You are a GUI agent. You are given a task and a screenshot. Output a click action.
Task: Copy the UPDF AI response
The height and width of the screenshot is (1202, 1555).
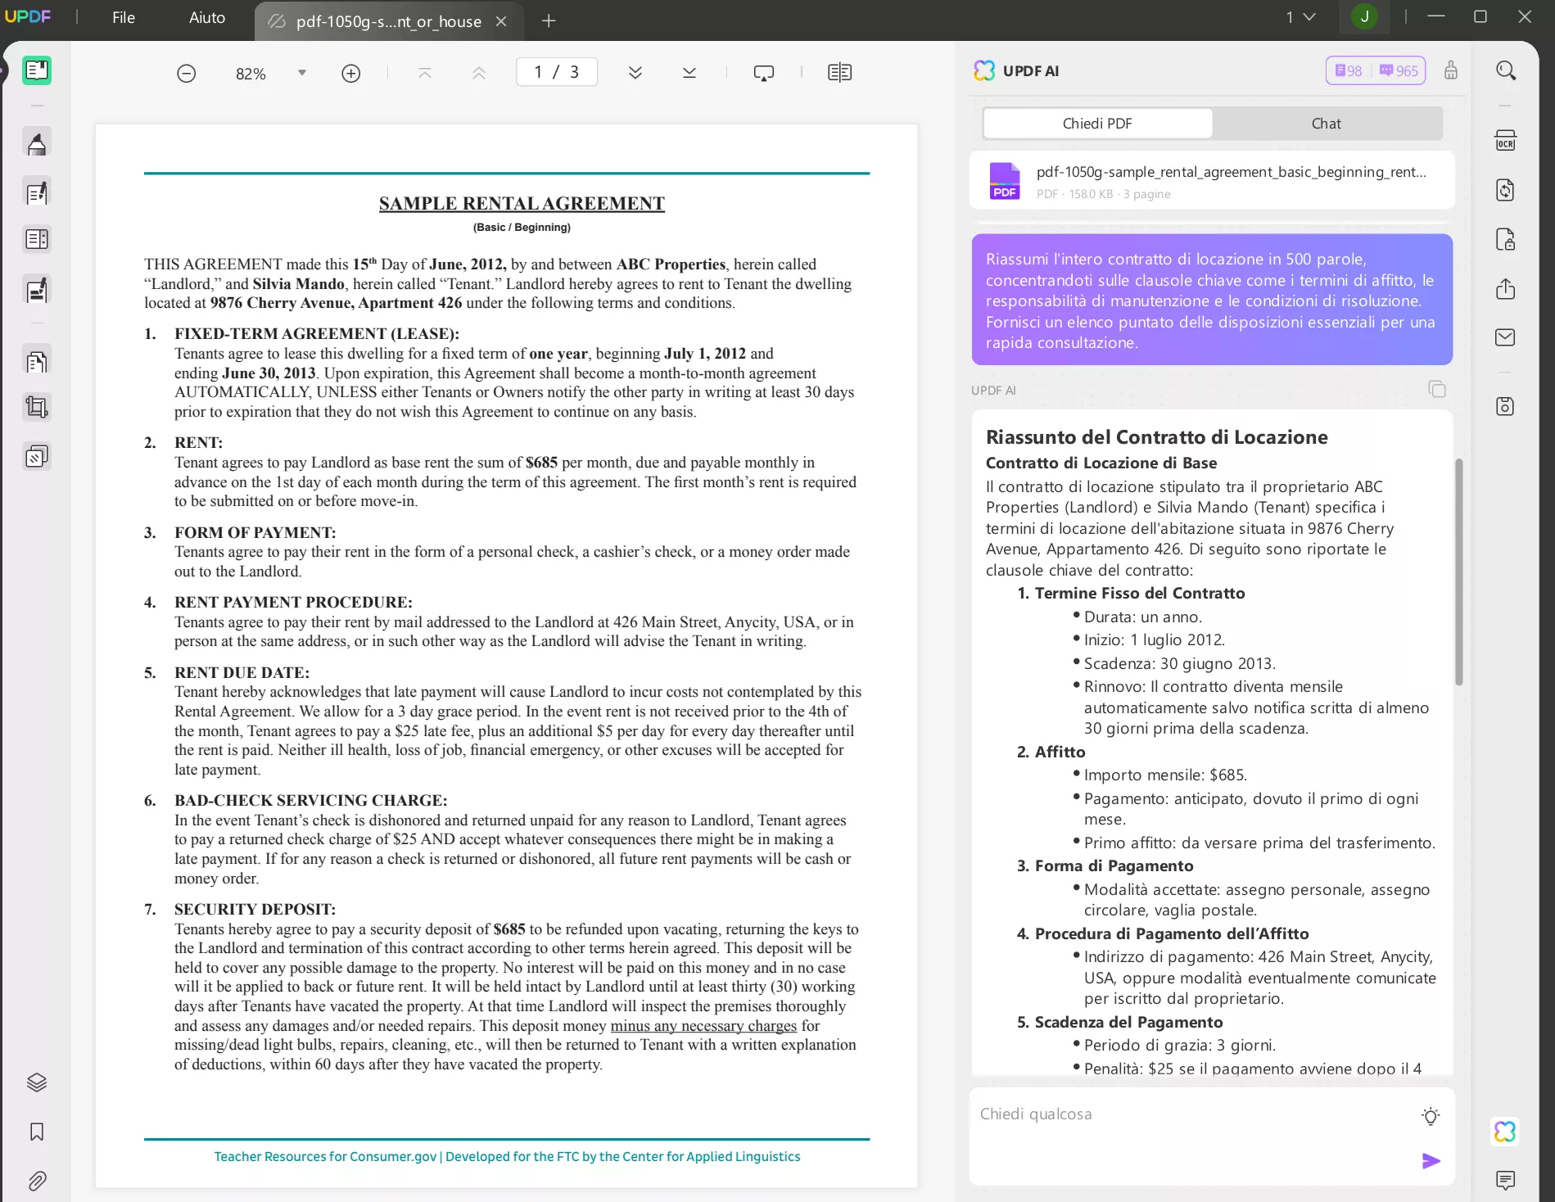click(x=1437, y=389)
